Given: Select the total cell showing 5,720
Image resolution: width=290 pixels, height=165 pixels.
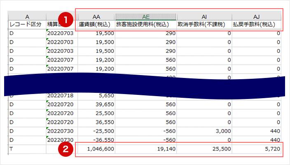Looking at the screenshot, I should point(256,150).
